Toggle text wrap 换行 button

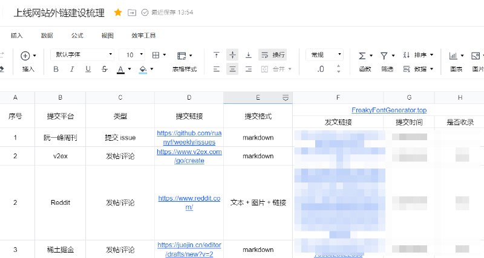[x=273, y=55]
